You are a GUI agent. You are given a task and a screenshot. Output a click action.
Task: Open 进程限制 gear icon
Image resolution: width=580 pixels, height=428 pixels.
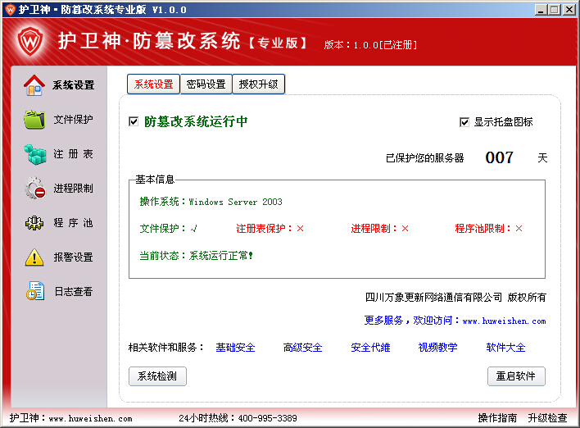(x=34, y=189)
